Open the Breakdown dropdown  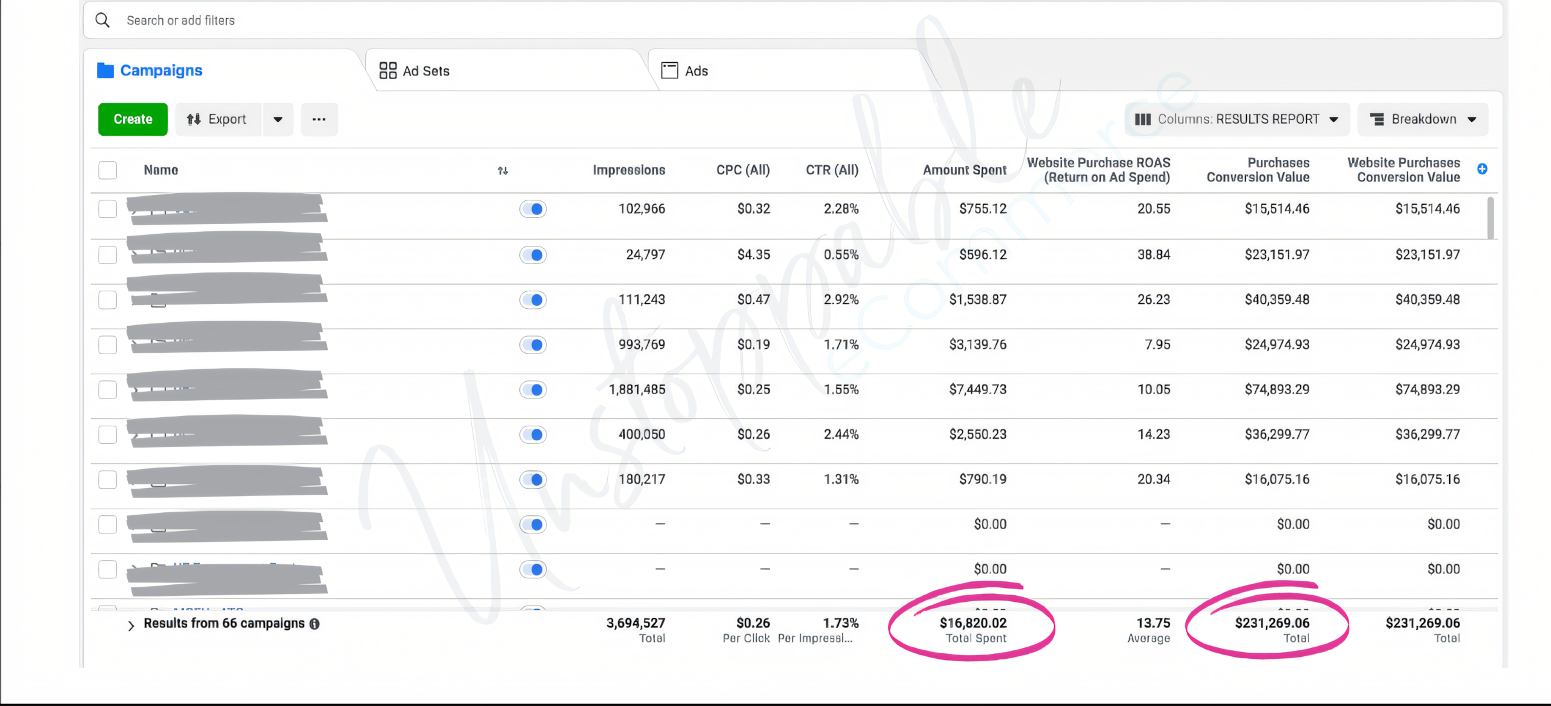pos(1423,119)
